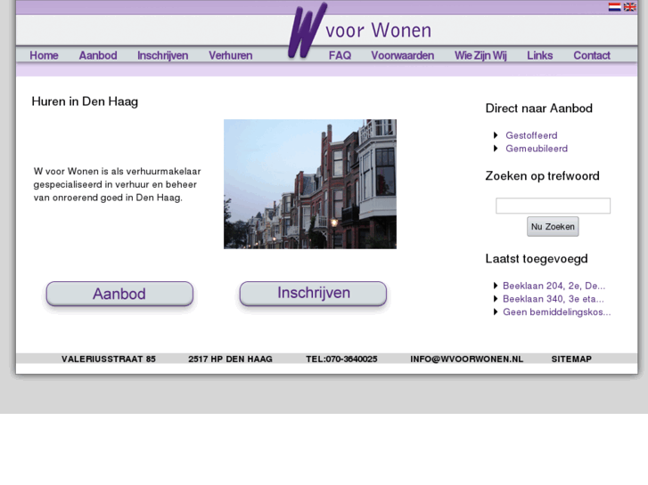This screenshot has width=648, height=485.
Task: Go to Inschrijven in the navigation bar
Action: [x=163, y=55]
